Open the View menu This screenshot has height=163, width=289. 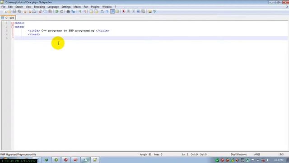[x=28, y=7]
